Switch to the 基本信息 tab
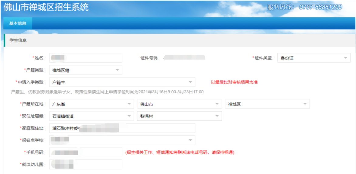Image resolution: width=356 pixels, height=174 pixels. [18, 23]
